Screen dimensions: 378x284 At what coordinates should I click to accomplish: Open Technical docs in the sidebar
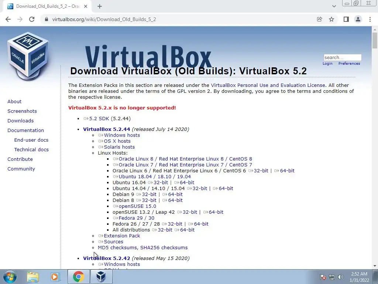click(x=31, y=150)
